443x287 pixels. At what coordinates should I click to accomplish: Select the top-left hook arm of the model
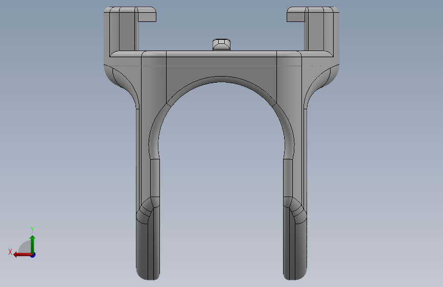point(129,30)
